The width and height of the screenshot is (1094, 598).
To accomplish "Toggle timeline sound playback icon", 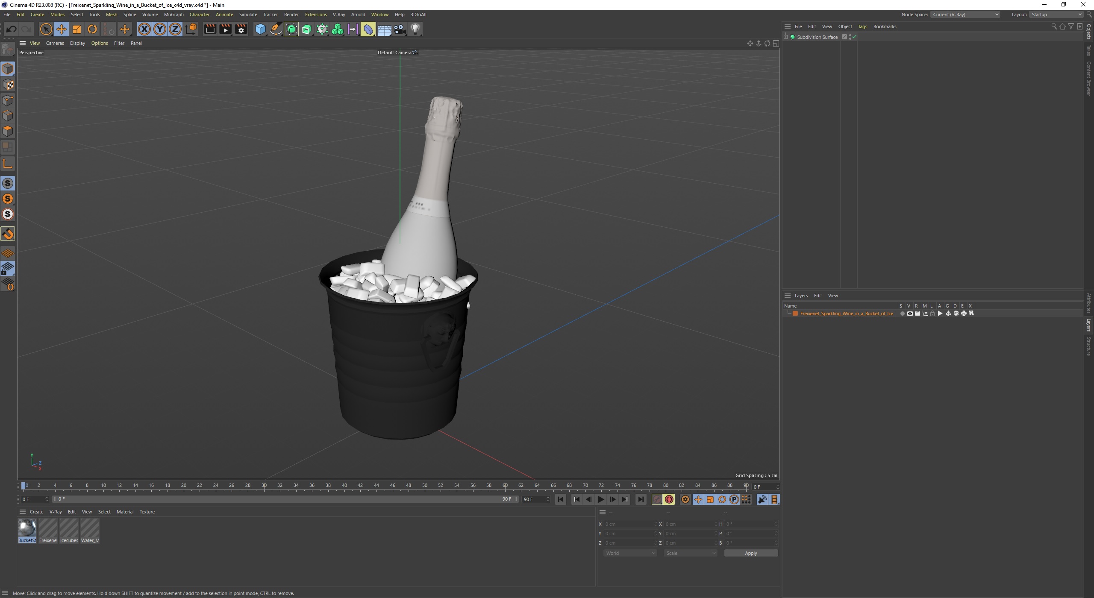I will click(762, 499).
